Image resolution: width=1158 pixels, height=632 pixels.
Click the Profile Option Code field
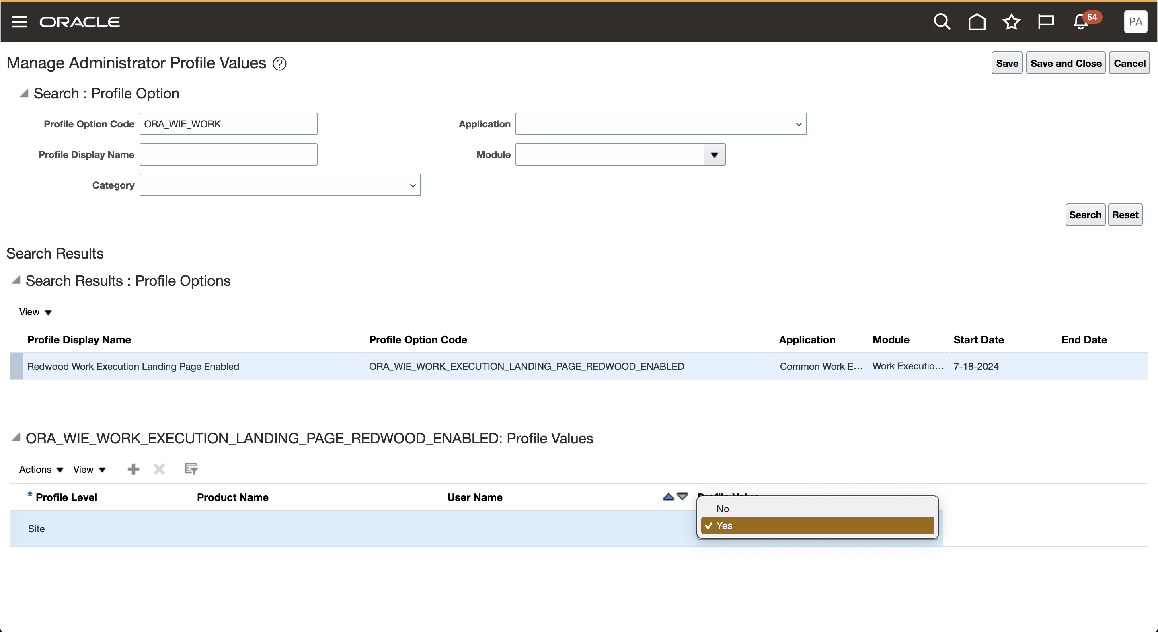pyautogui.click(x=228, y=123)
